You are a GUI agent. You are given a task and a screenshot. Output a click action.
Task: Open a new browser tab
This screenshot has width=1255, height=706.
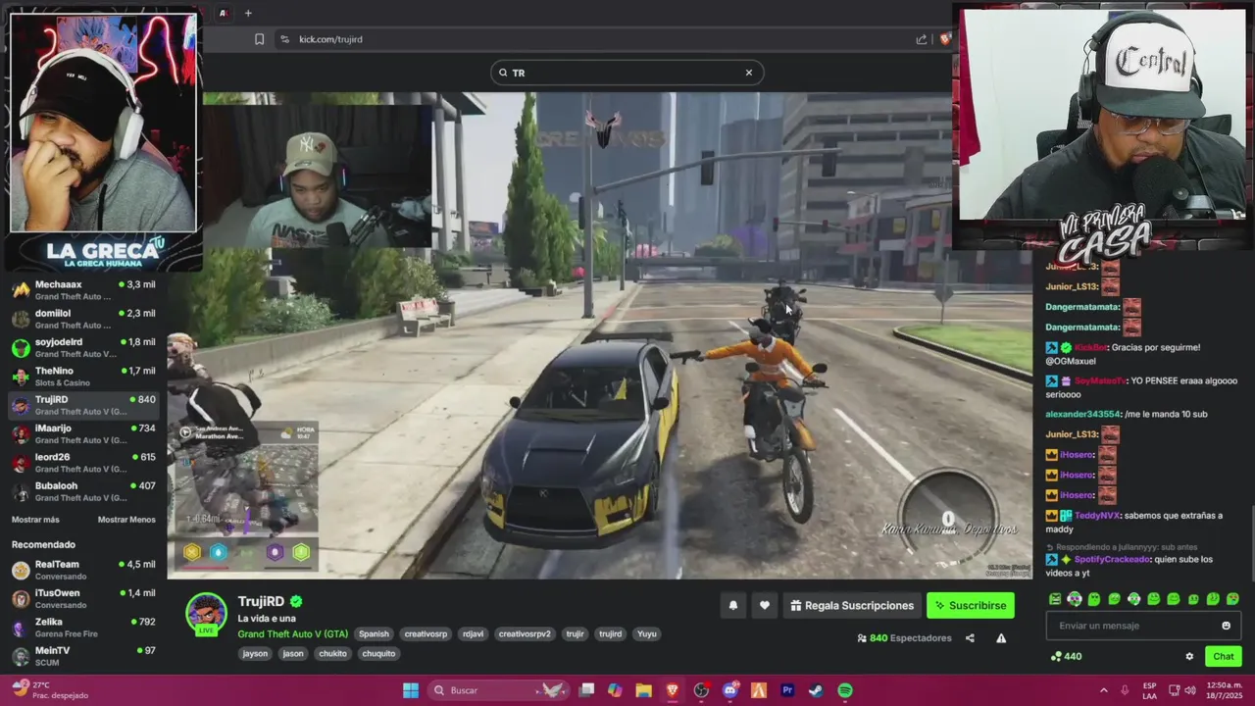pos(248,13)
